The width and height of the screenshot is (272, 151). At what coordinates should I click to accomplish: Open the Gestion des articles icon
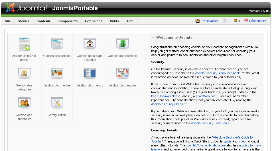pos(57,44)
